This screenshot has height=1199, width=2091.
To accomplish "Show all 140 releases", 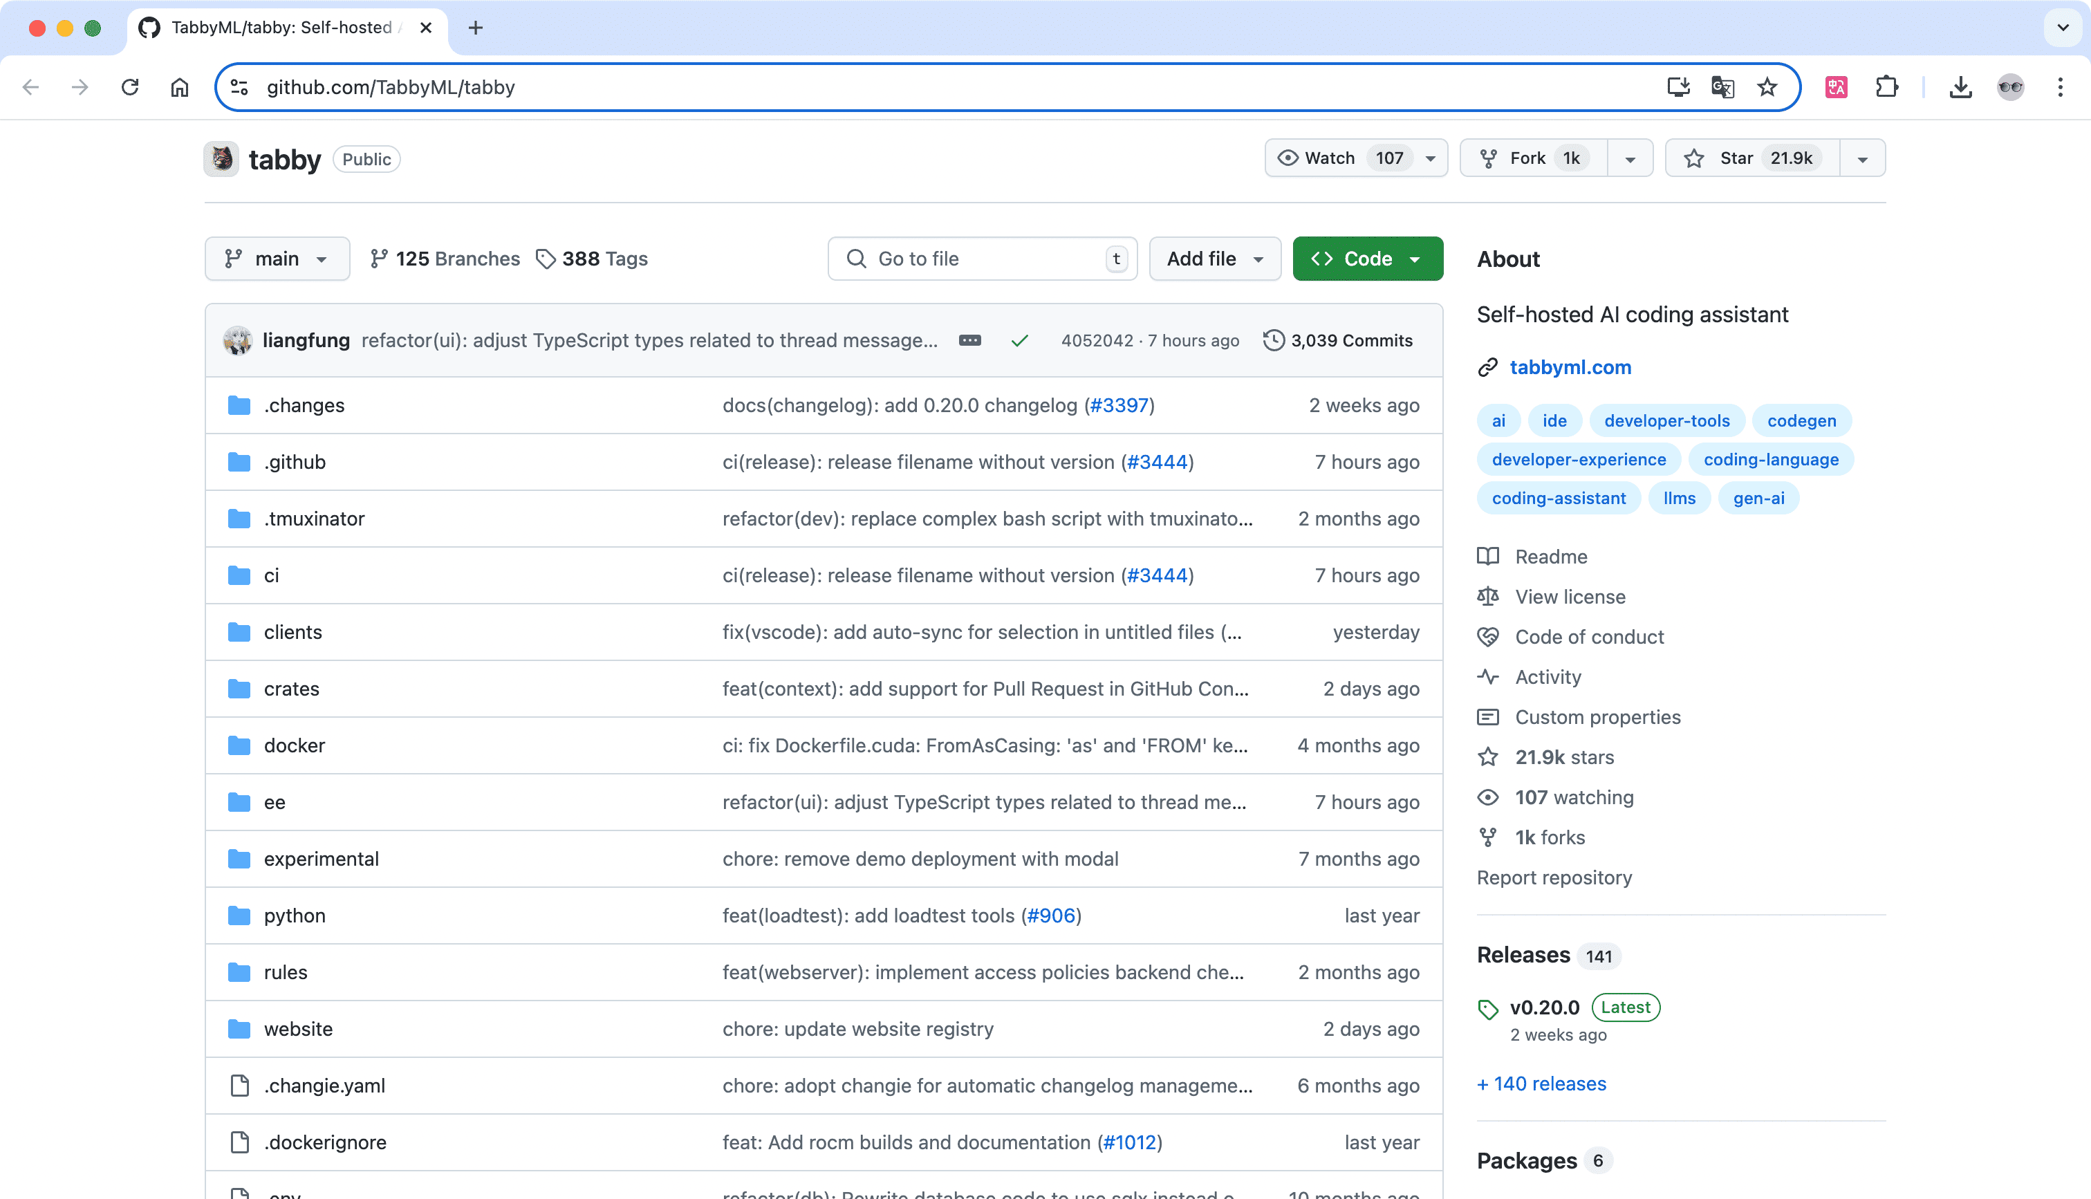I will tap(1541, 1083).
